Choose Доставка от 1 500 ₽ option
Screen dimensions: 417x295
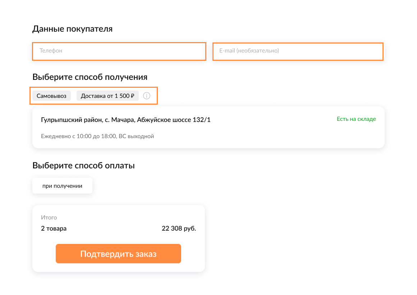107,96
